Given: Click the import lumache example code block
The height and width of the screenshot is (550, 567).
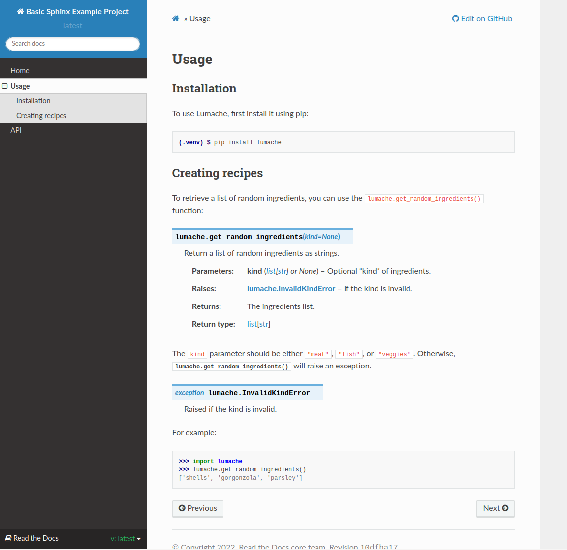Looking at the screenshot, I should pyautogui.click(x=343, y=469).
